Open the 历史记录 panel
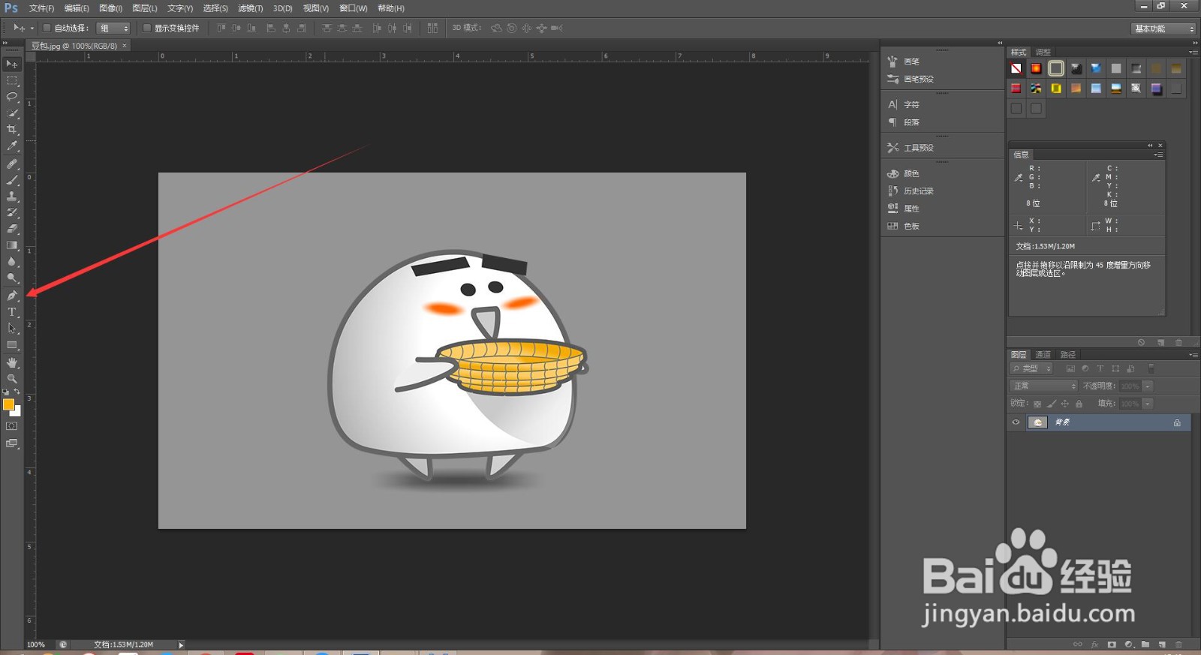 pos(919,191)
